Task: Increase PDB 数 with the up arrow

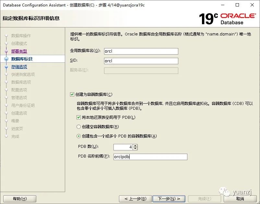Action: [135, 146]
